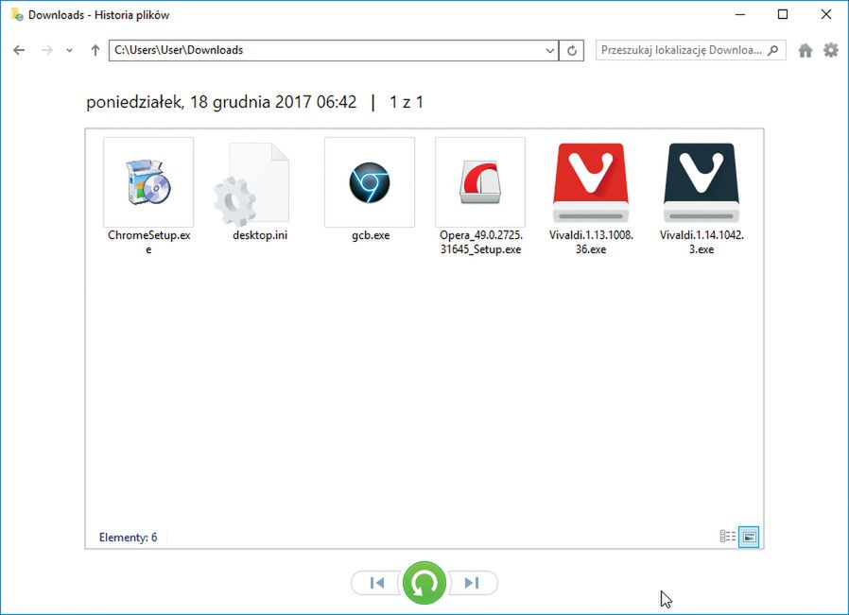Screen dimensions: 849x615
Task: Select the desktop.ini file icon
Action: pyautogui.click(x=252, y=184)
